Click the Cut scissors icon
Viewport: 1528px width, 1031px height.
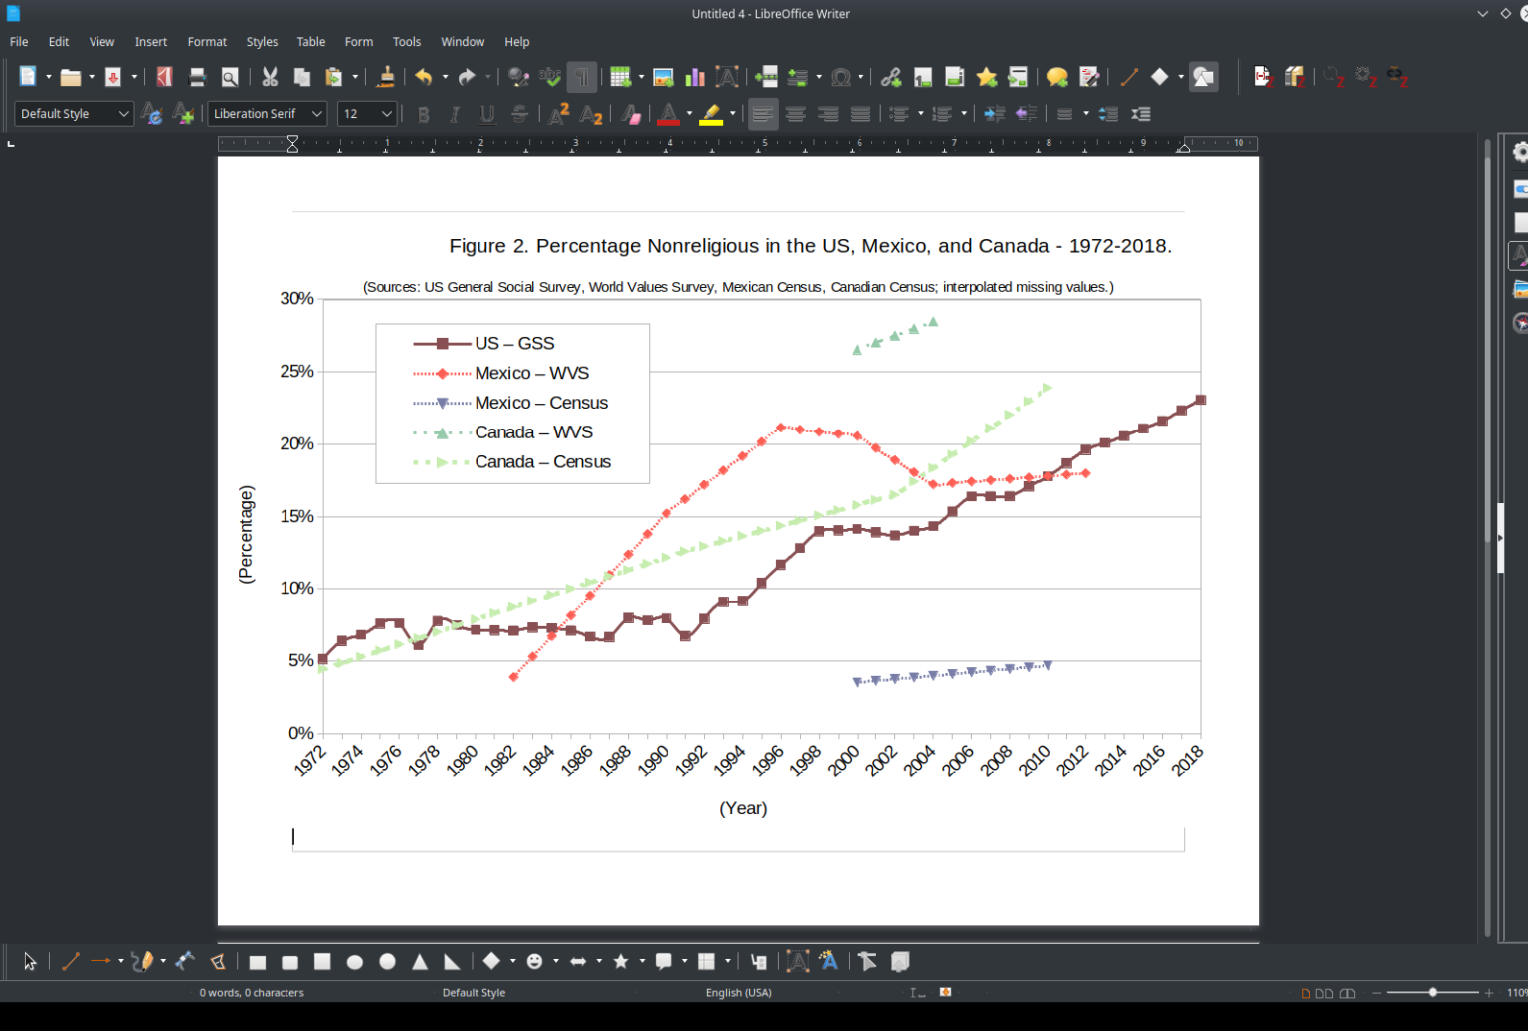(x=270, y=77)
